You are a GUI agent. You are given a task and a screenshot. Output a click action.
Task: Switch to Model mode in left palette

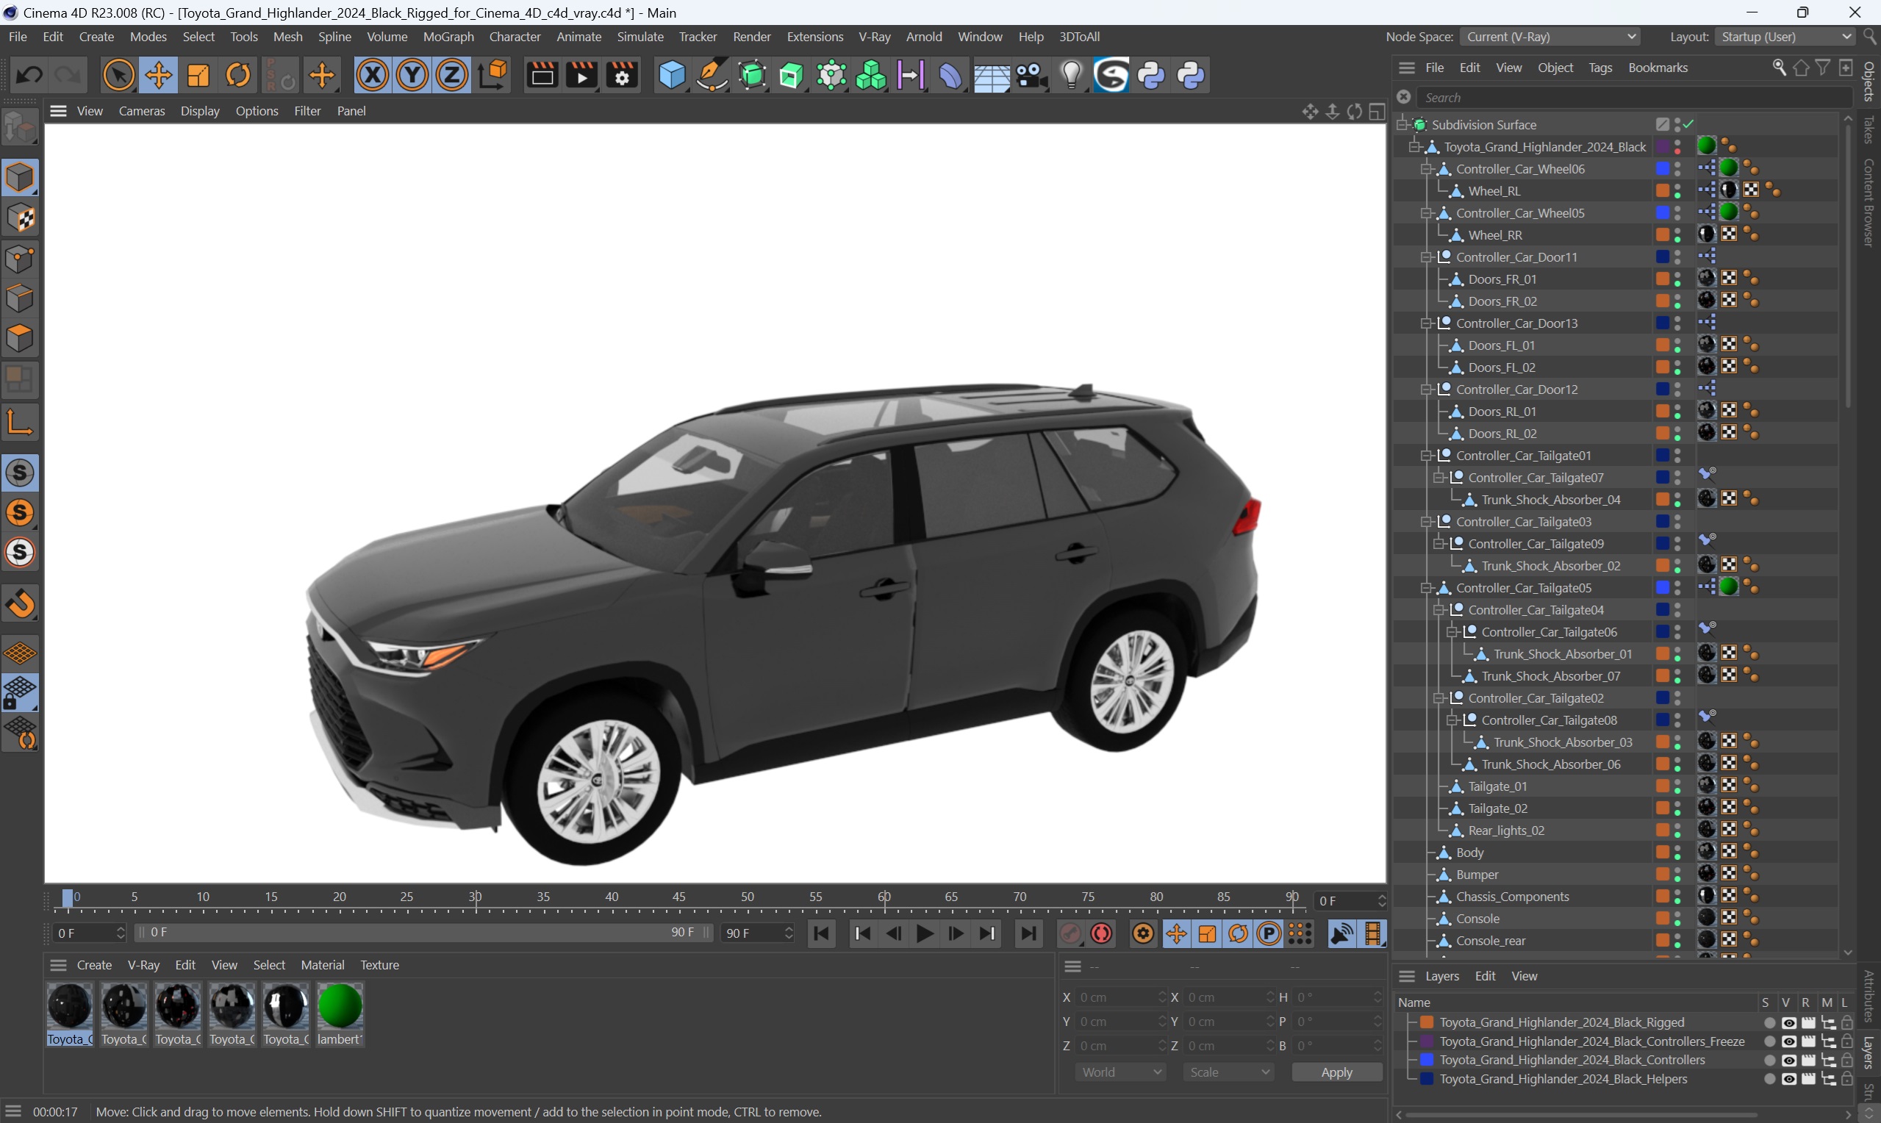[x=21, y=177]
